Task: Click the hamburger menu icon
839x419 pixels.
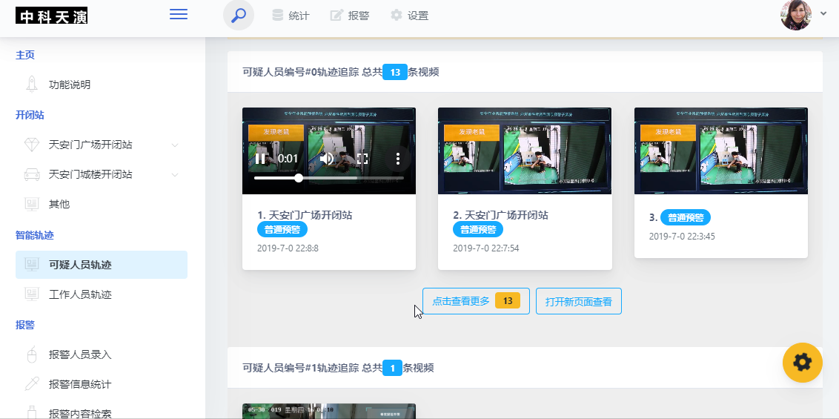Action: [179, 15]
